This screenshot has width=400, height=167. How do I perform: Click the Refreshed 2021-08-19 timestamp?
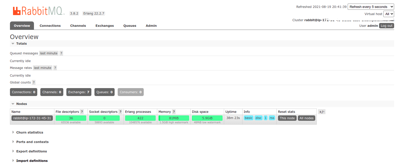click(321, 7)
